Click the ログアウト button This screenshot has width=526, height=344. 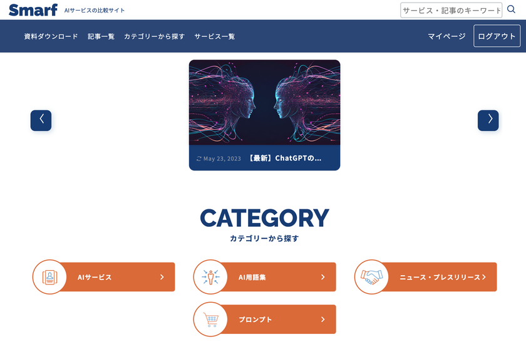(497, 36)
